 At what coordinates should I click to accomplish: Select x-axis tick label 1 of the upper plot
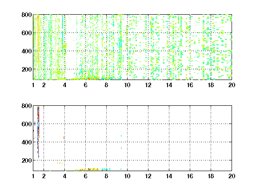click(33, 85)
